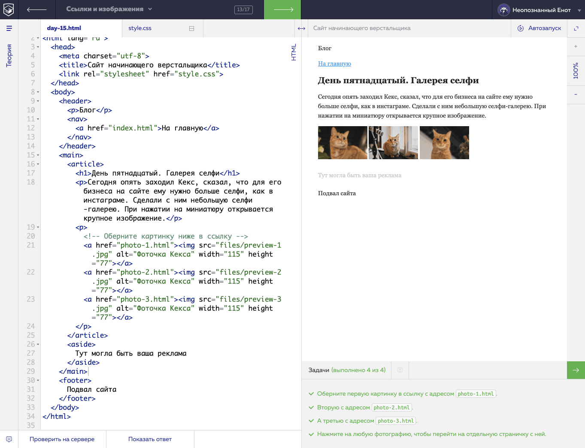Image resolution: width=585 pixels, height=448 pixels.
Task: Click the На главную link in preview
Action: click(334, 64)
